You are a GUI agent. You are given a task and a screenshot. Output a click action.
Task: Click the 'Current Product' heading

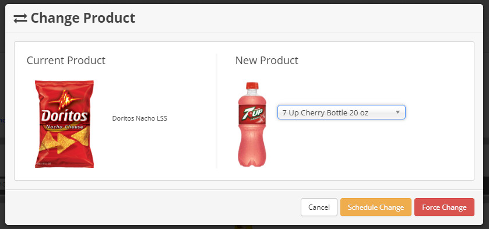point(66,60)
